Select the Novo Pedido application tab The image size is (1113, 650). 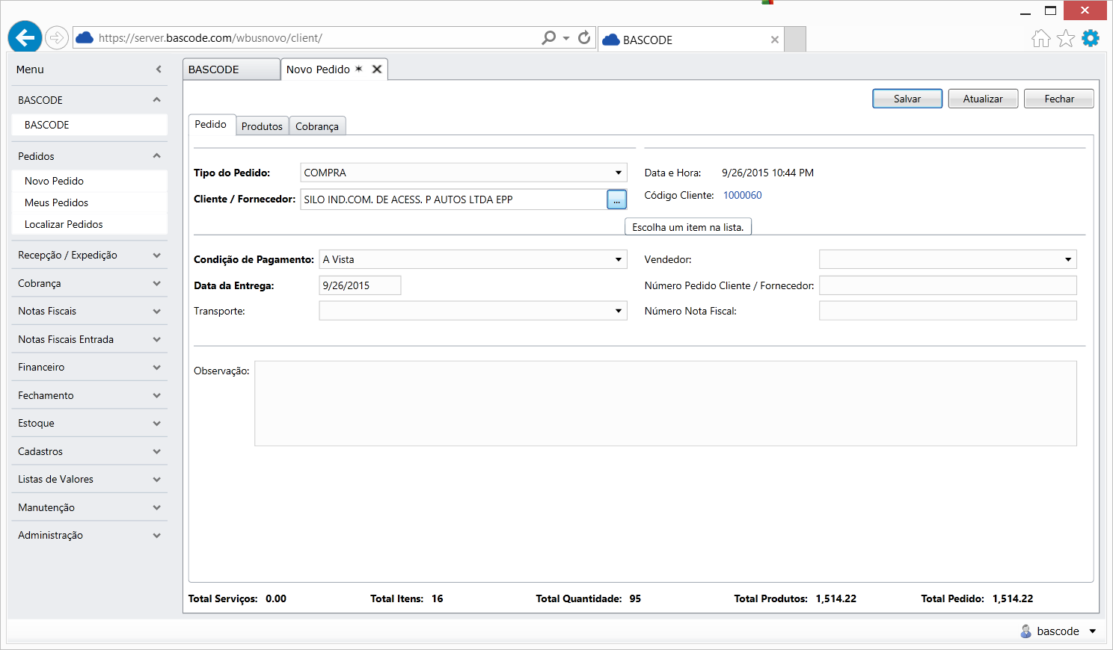pyautogui.click(x=334, y=69)
